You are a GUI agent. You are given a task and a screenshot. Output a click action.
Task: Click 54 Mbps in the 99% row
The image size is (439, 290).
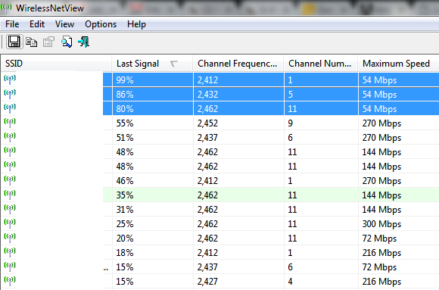tap(379, 80)
